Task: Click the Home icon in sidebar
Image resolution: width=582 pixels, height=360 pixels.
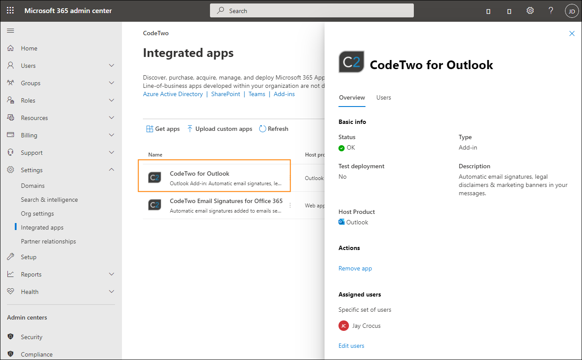Action: click(x=11, y=48)
